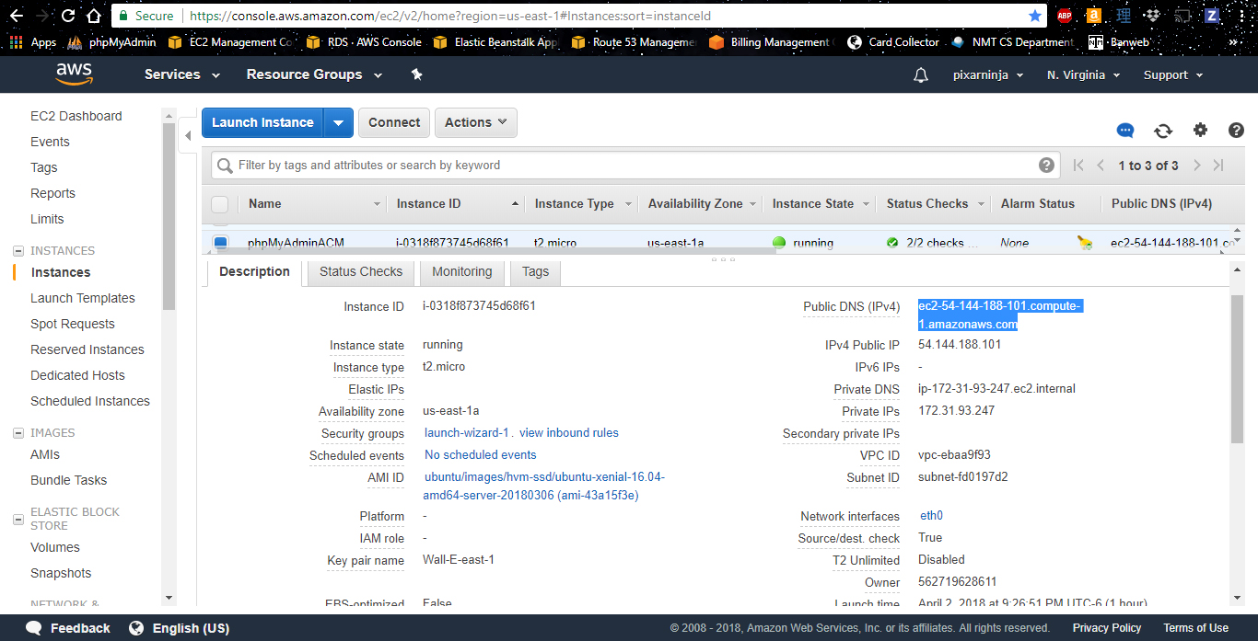Open the eth0 network interface link
1258x641 pixels.
[x=931, y=516]
